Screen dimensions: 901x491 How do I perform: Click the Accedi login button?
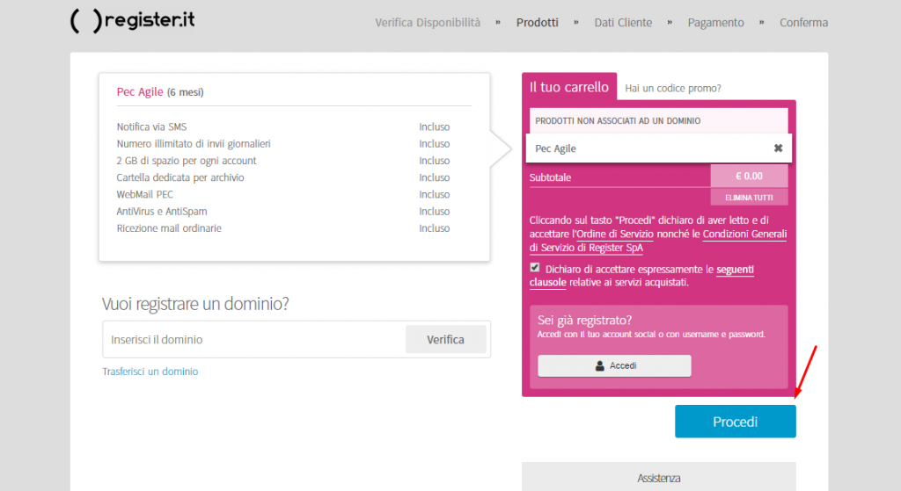614,365
